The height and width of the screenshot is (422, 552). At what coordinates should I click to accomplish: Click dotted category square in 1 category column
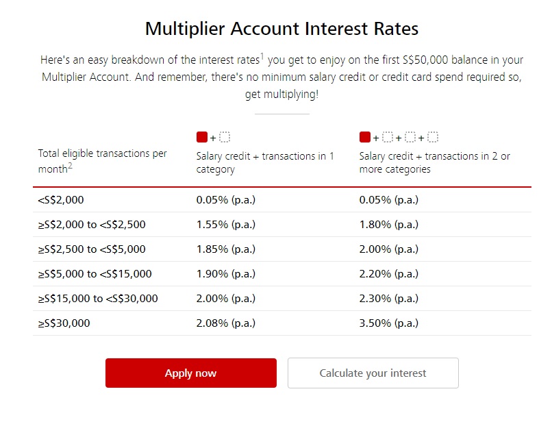click(x=225, y=137)
